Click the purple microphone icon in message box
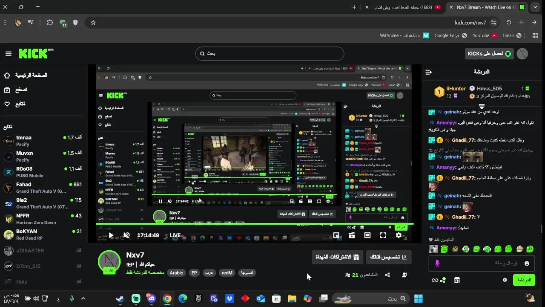 click(x=437, y=264)
